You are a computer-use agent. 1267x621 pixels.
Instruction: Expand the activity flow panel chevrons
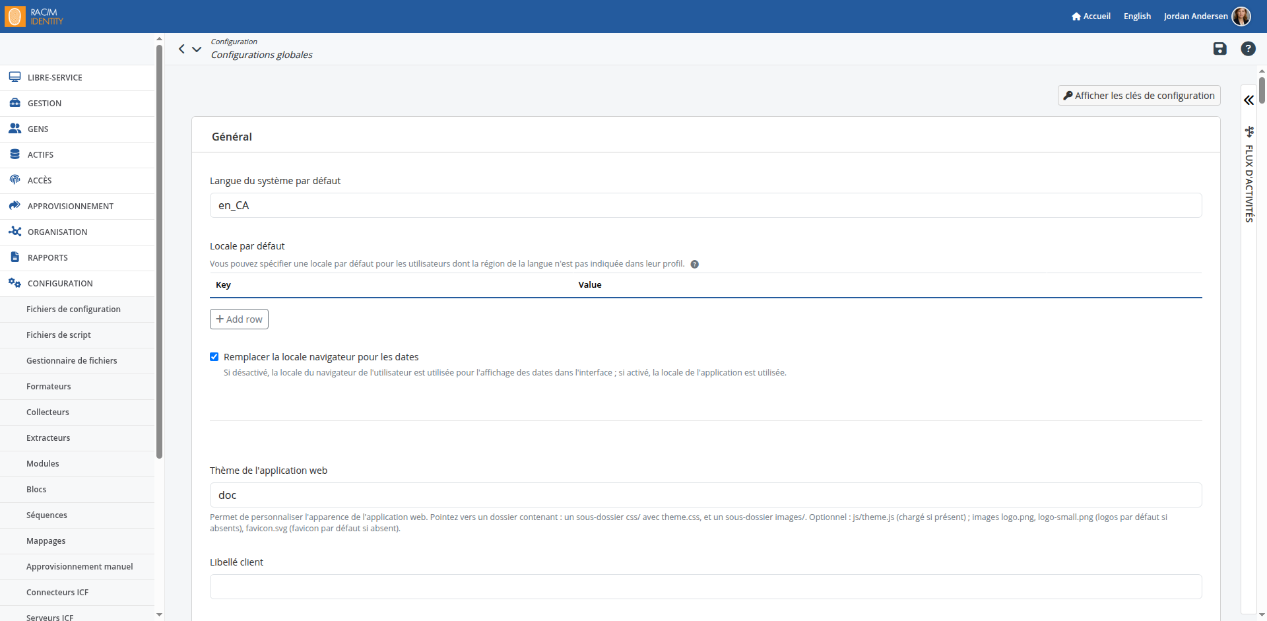pos(1249,100)
